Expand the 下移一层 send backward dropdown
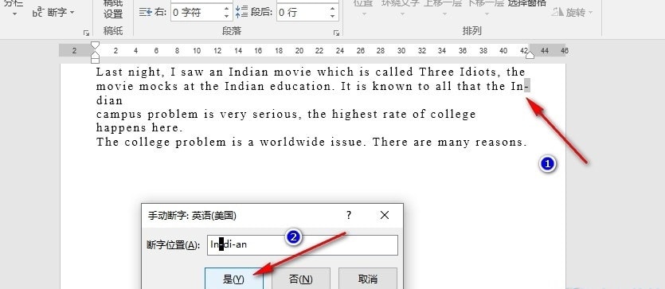The image size is (665, 289). coord(487,14)
